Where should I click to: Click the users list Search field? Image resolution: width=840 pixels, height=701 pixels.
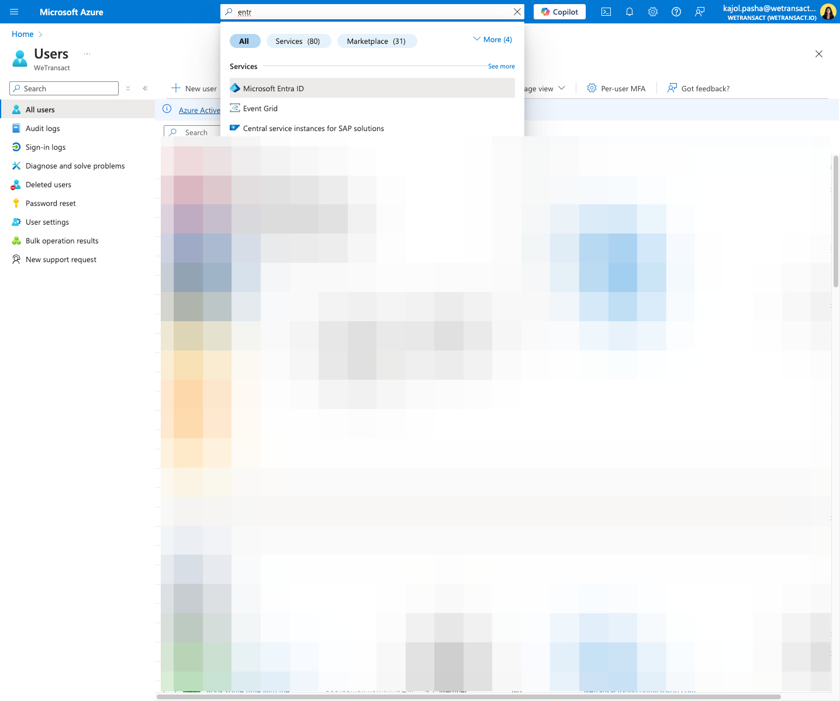pyautogui.click(x=192, y=132)
